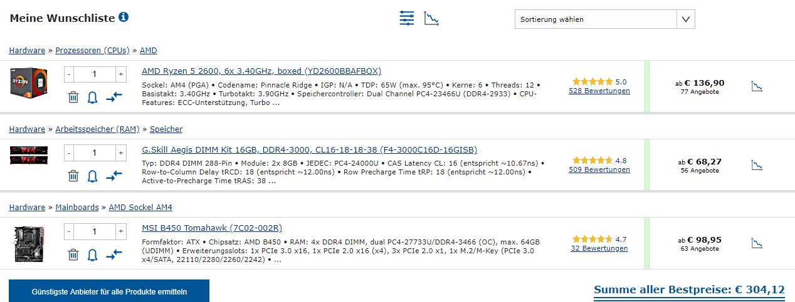Increase quantity of AMD Ryzen 5 2600
795x302 pixels.
point(120,74)
